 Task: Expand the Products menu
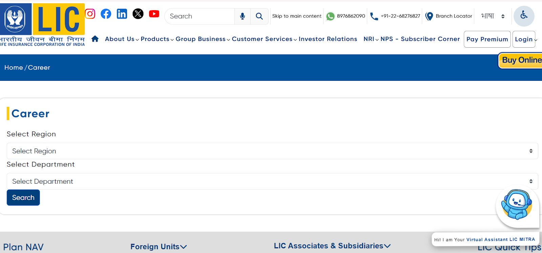click(x=157, y=39)
